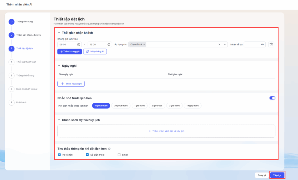Collapse the 'Thời gian nhận khách' section

pyautogui.click(x=59, y=33)
